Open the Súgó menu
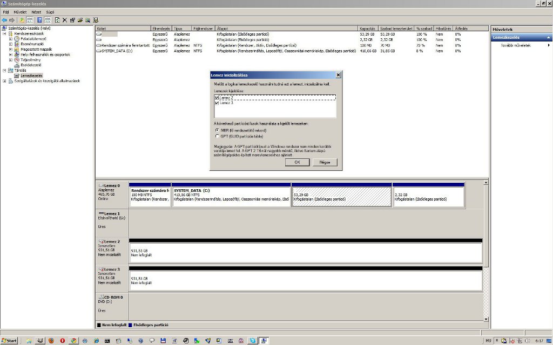 click(50, 12)
